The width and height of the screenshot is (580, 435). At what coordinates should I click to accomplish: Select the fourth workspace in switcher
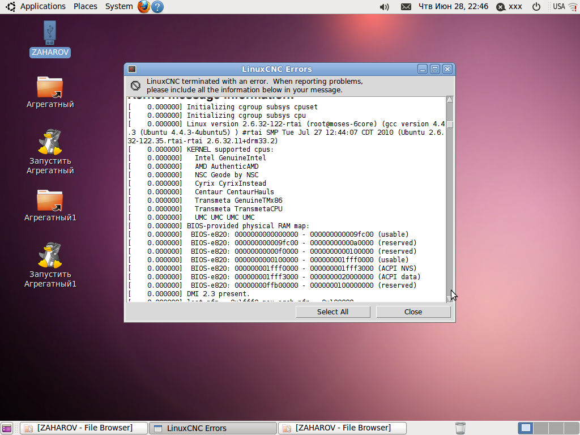pyautogui.click(x=572, y=428)
